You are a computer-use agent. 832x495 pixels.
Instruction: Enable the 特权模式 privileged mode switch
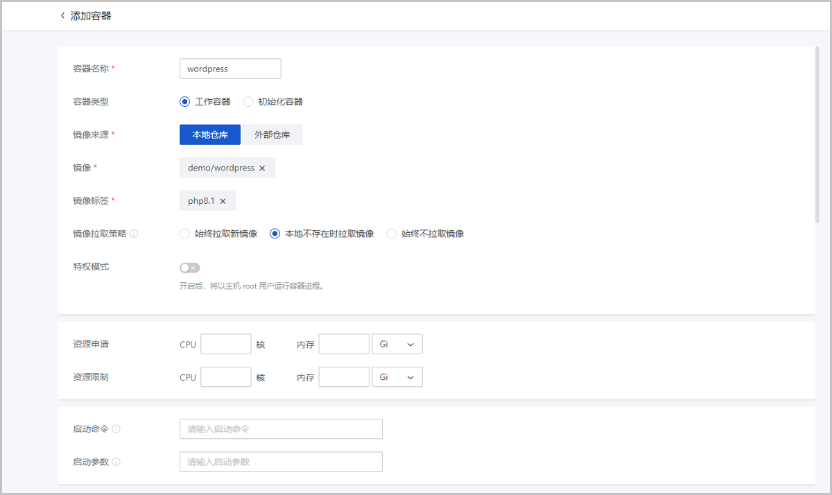point(189,267)
